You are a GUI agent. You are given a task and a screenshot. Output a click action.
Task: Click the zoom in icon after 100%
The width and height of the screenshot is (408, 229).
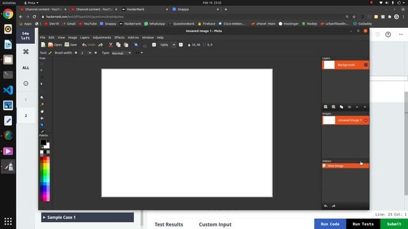pyautogui.click(x=181, y=45)
